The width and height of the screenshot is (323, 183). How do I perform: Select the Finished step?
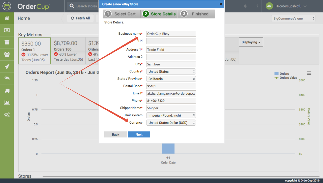[x=197, y=14]
